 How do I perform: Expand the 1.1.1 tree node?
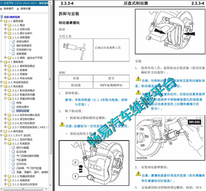coord(5,25)
